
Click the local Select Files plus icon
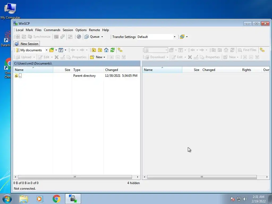click(x=112, y=57)
